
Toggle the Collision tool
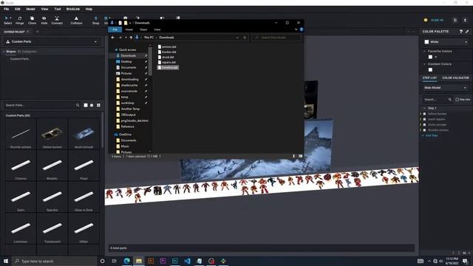[x=76, y=20]
